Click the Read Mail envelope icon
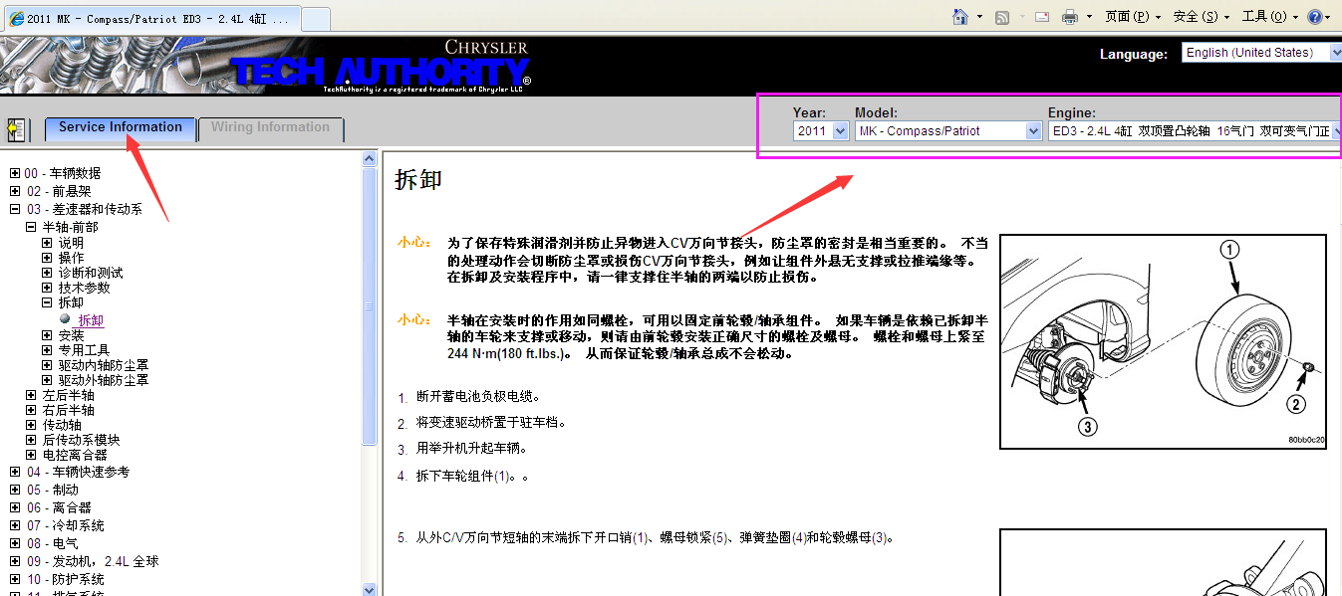Viewport: 1342px width, 596px height. (x=1042, y=17)
